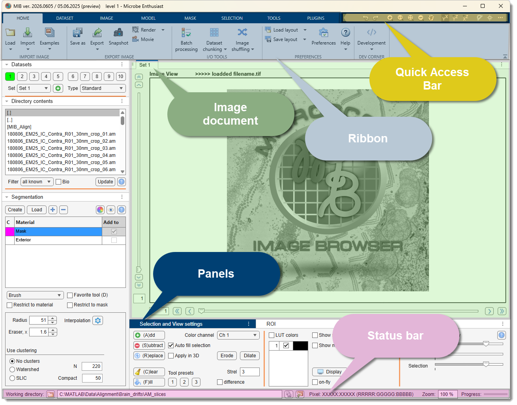Open the Brush tool dropdown

tap(35, 295)
